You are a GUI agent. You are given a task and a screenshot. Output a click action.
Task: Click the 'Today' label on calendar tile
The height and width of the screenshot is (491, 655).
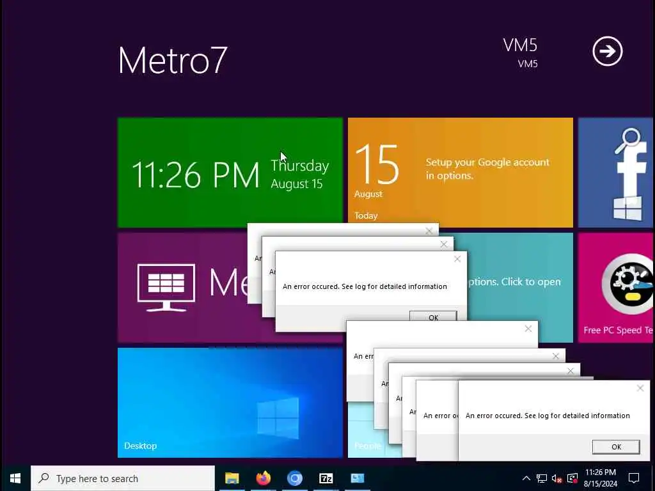pyautogui.click(x=366, y=216)
